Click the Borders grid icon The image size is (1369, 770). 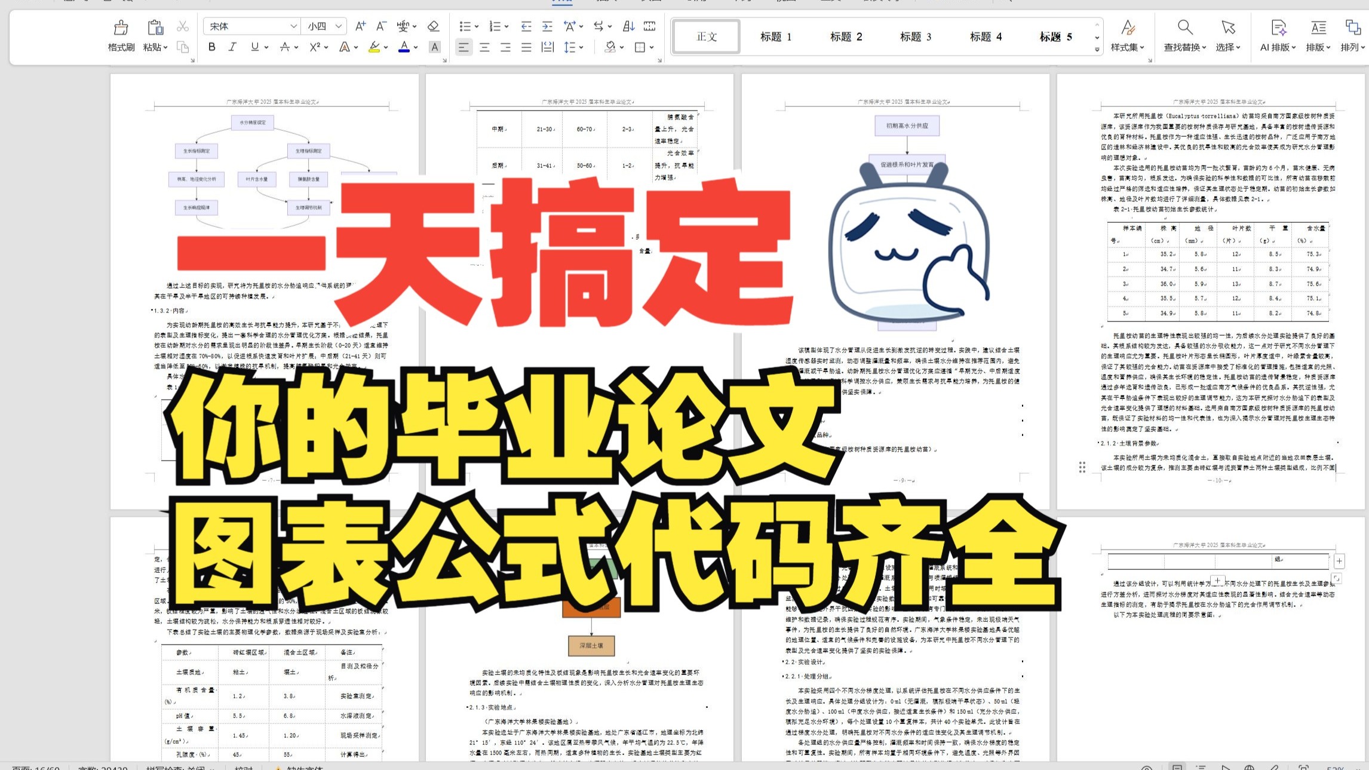[640, 47]
